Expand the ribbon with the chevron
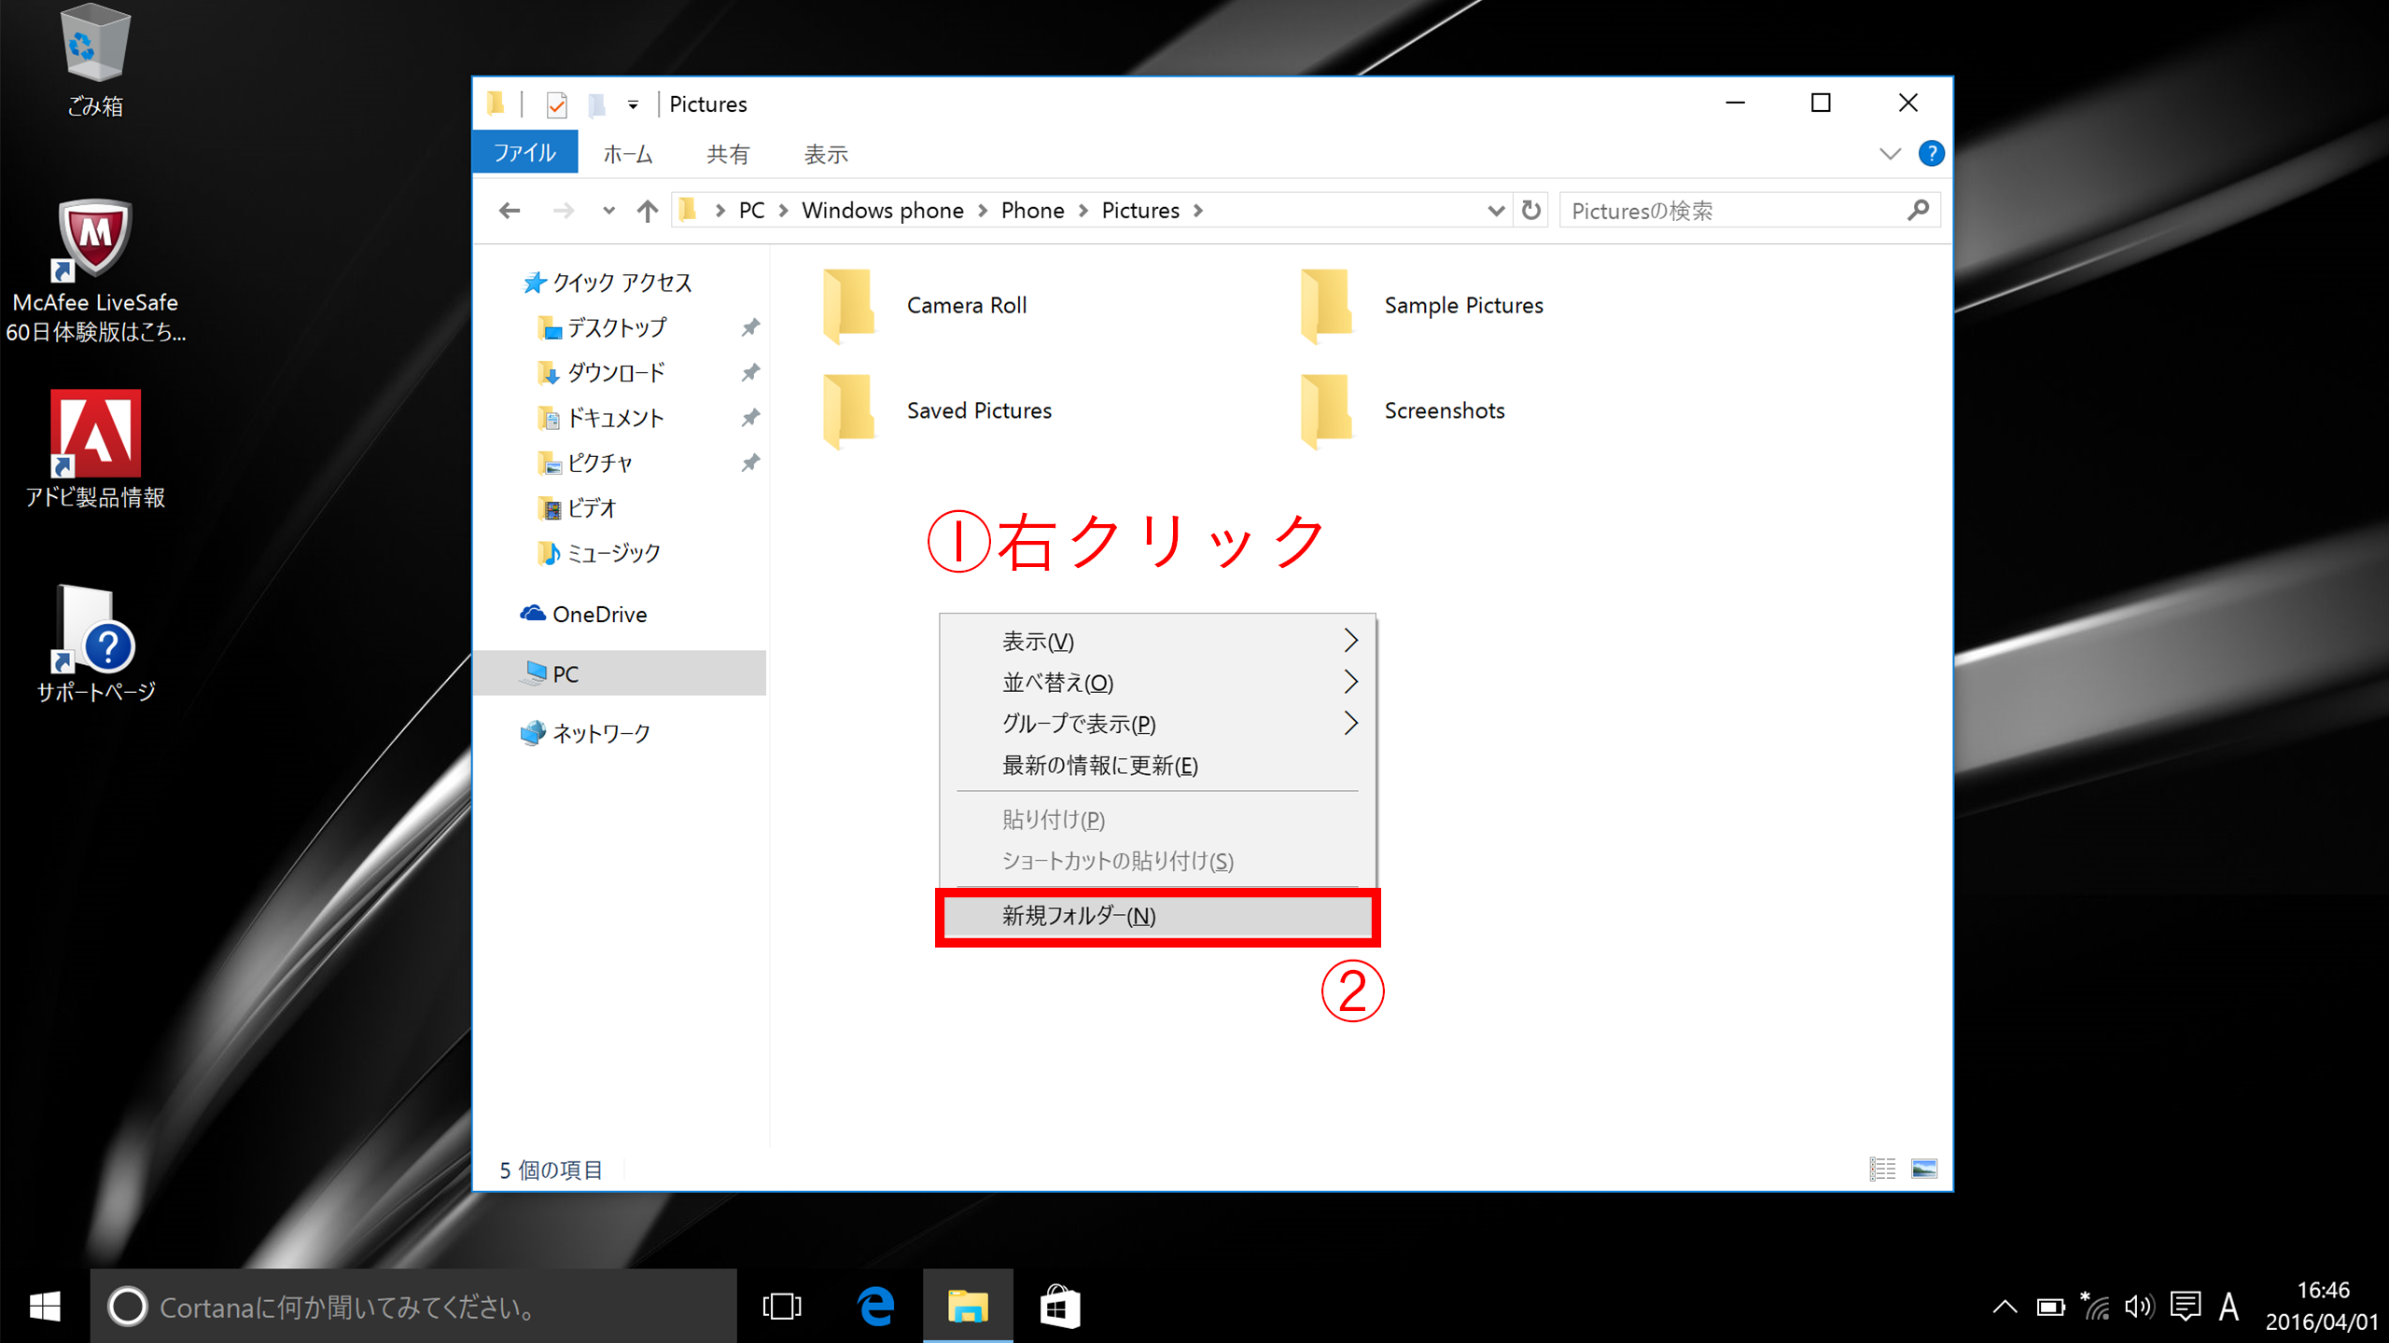The image size is (2389, 1343). pyautogui.click(x=1890, y=154)
